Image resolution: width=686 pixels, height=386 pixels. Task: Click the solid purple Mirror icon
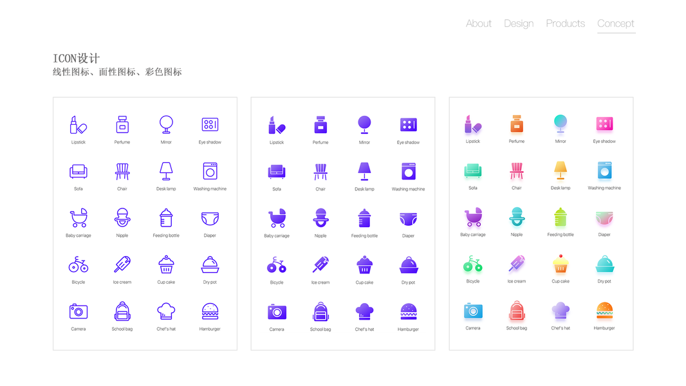364,125
